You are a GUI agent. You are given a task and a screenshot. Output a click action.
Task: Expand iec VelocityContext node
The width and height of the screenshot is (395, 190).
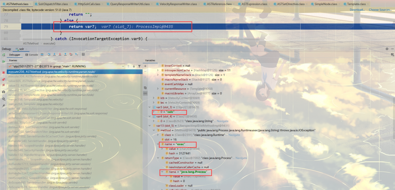click(154, 102)
